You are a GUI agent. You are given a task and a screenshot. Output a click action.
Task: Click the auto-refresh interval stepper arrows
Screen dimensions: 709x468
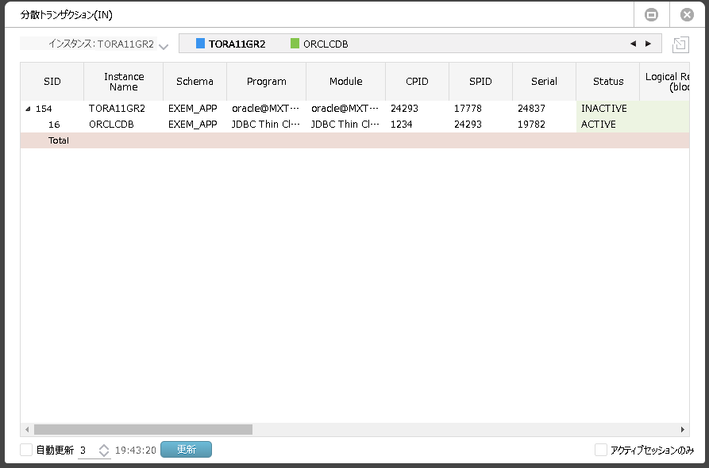pos(104,450)
